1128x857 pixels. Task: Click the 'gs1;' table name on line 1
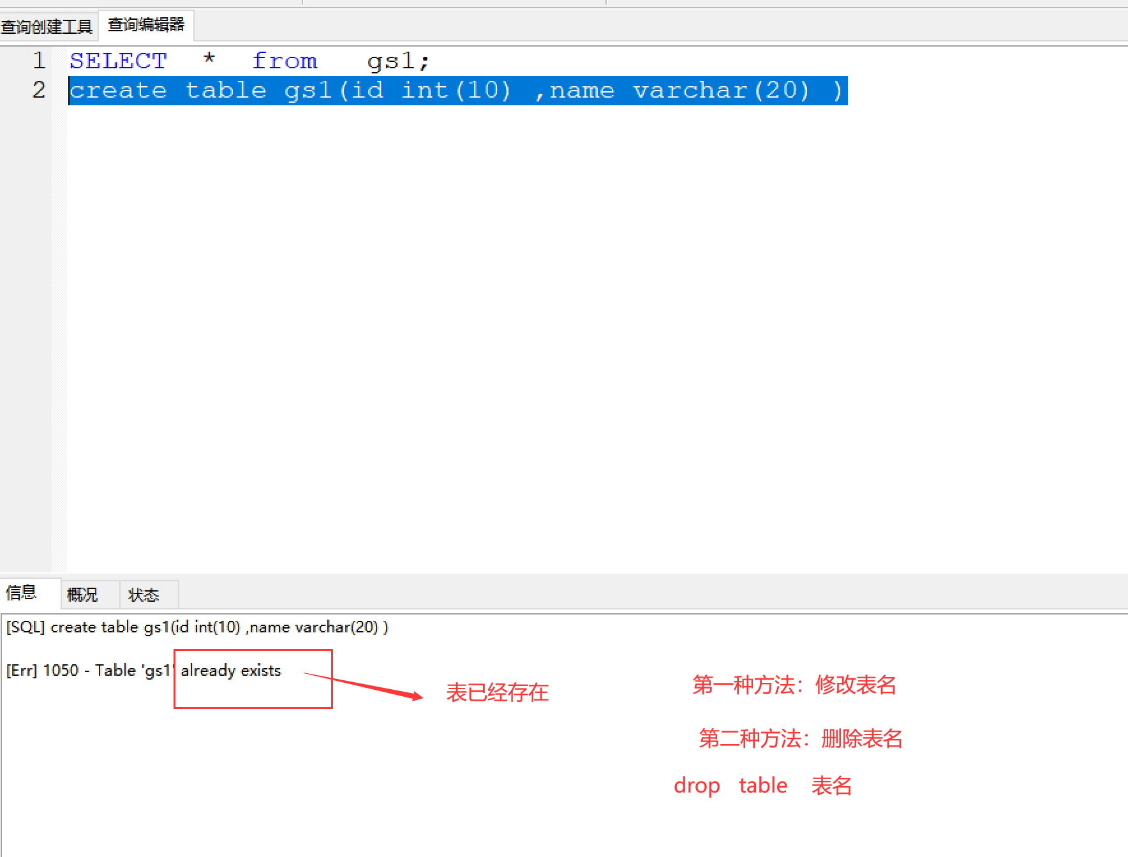click(399, 62)
